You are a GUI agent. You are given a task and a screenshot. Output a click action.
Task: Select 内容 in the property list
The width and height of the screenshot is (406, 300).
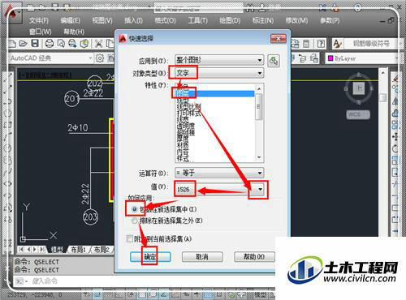click(x=183, y=152)
